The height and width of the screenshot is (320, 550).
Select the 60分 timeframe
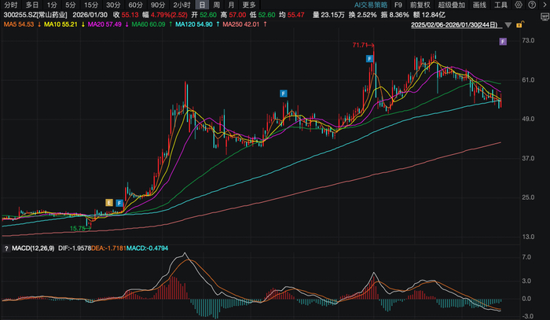click(x=135, y=5)
